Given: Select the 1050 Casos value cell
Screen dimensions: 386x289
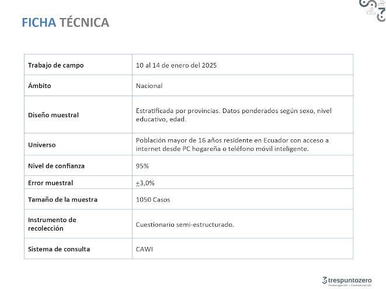Looking at the screenshot, I should (x=154, y=200).
